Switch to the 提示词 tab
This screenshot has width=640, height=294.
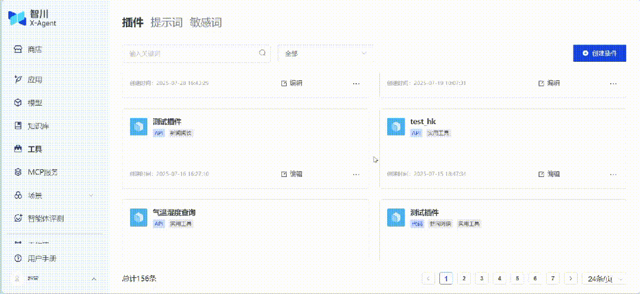click(x=166, y=23)
